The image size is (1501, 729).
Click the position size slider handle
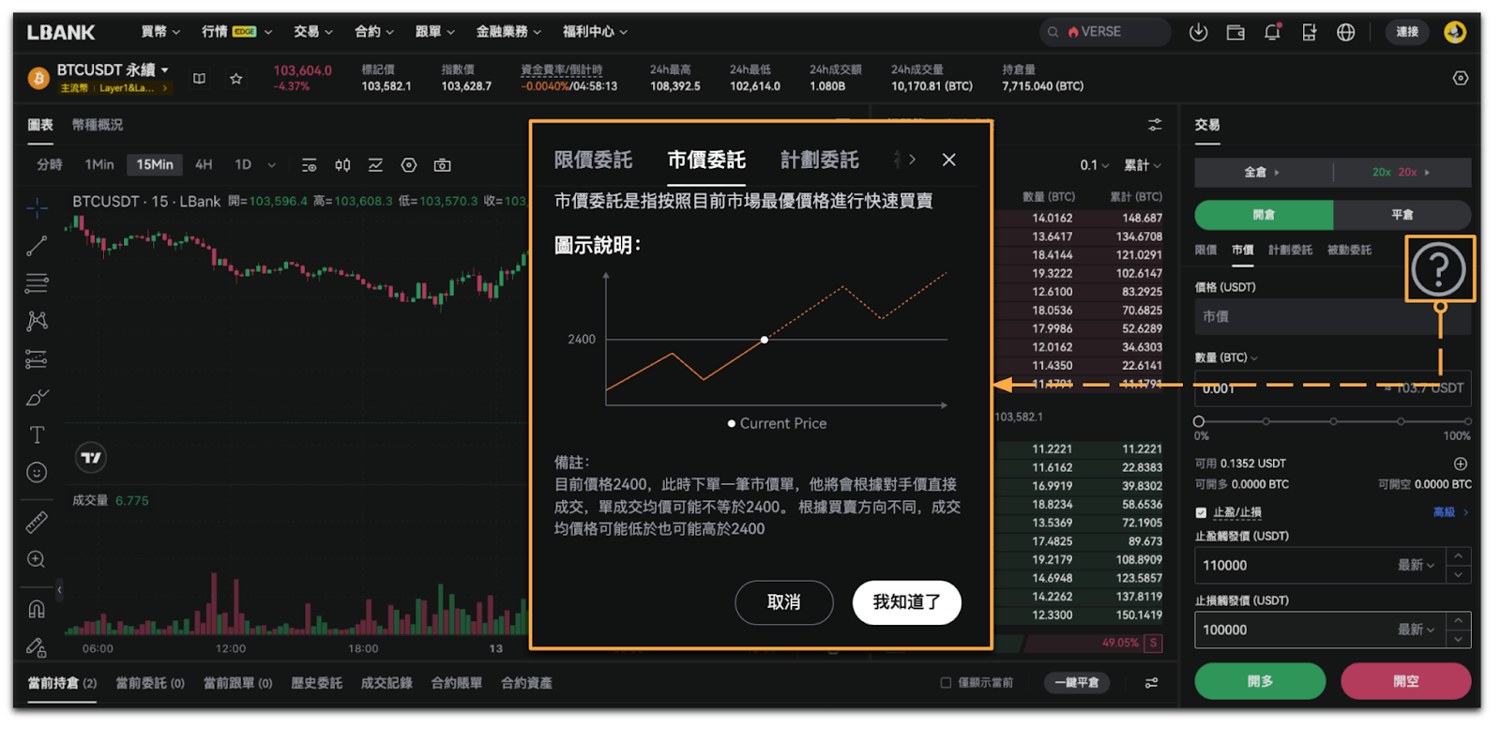(x=1199, y=421)
